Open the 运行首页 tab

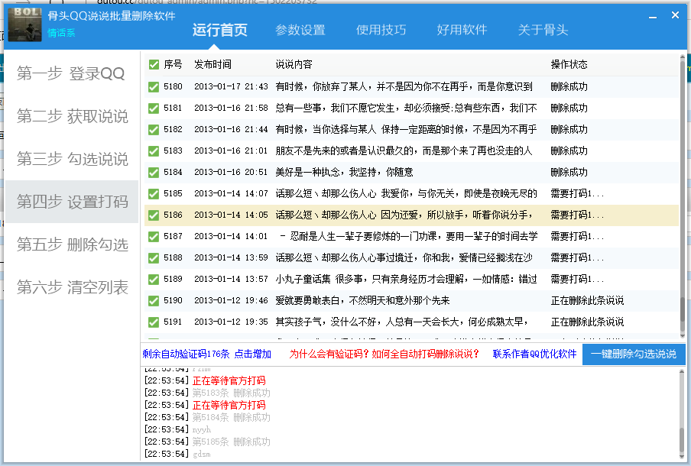click(220, 30)
